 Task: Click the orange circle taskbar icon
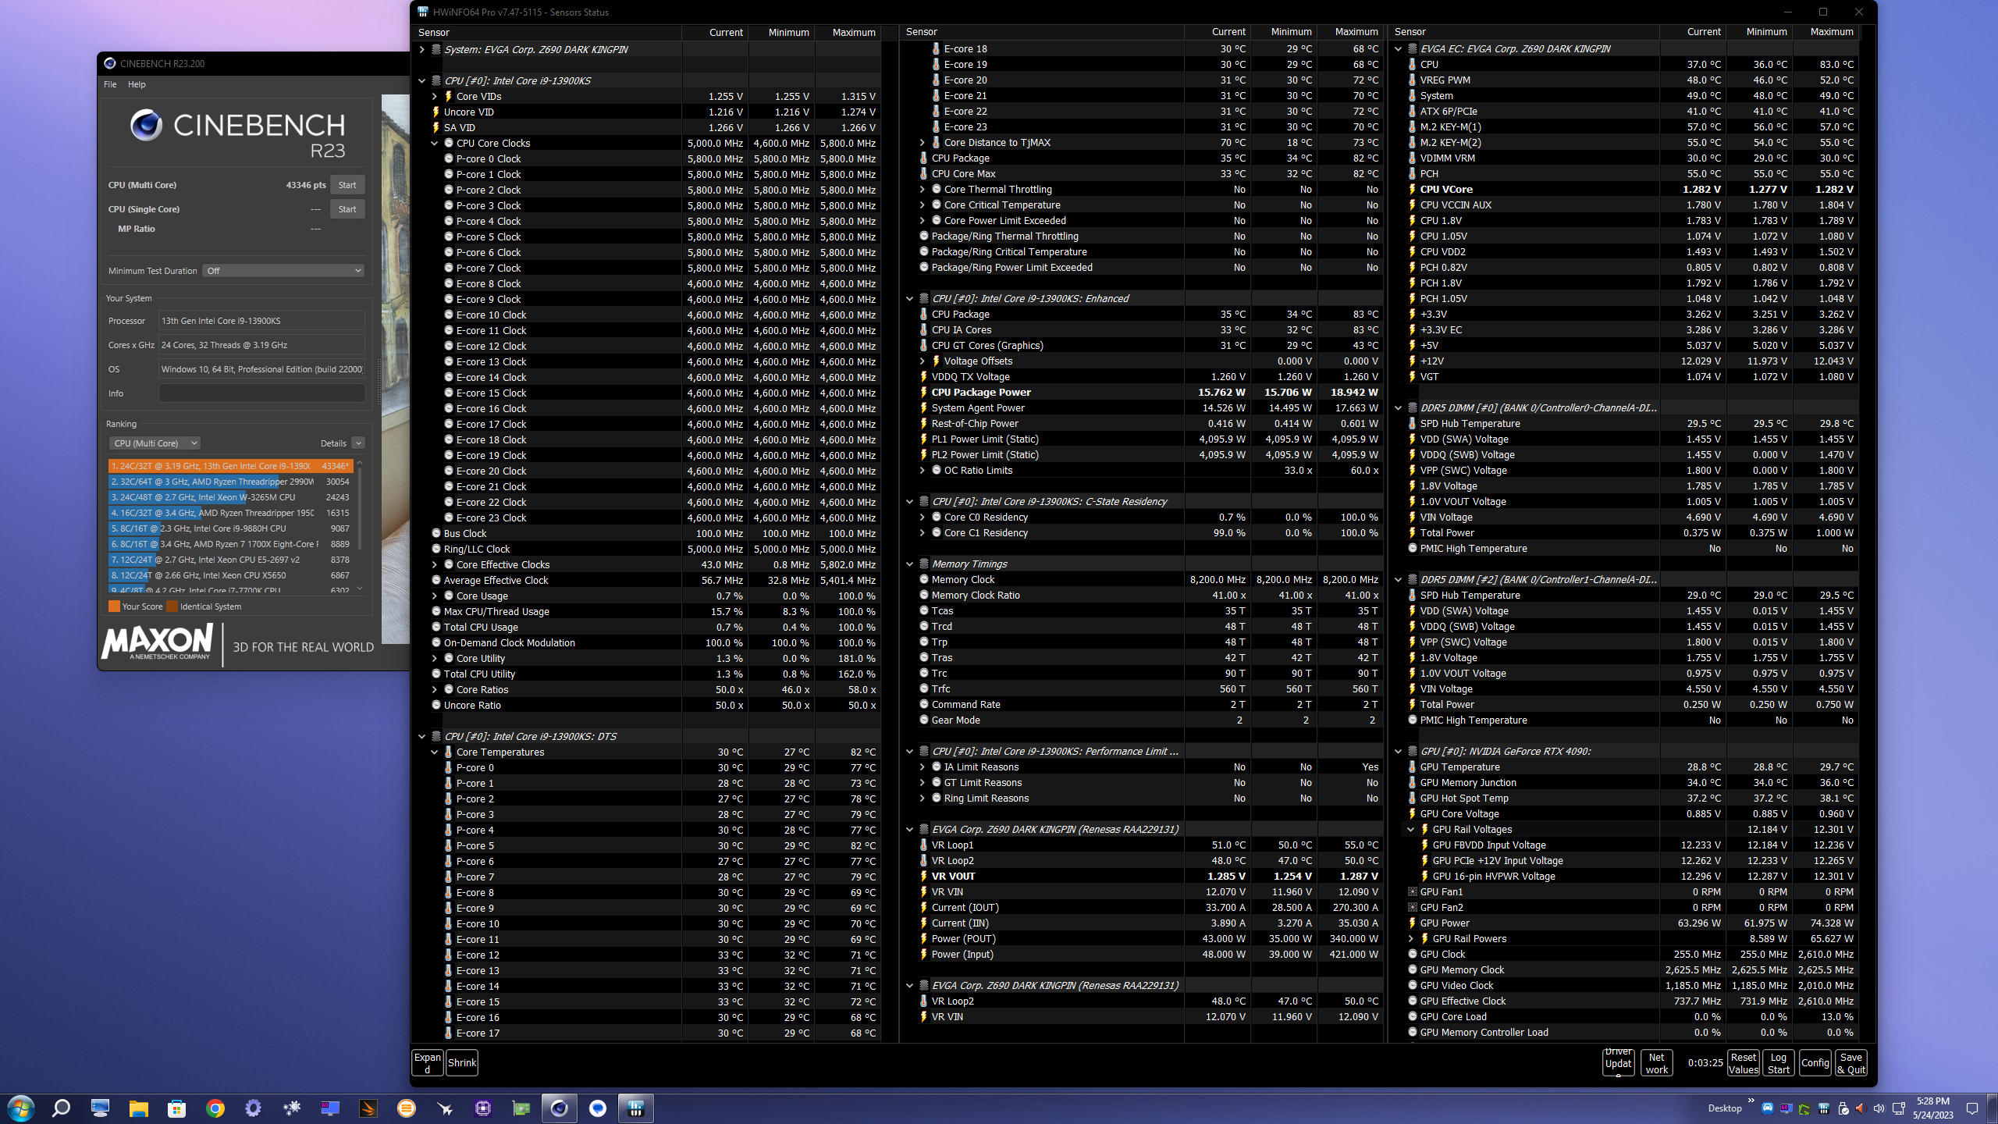tap(407, 1108)
